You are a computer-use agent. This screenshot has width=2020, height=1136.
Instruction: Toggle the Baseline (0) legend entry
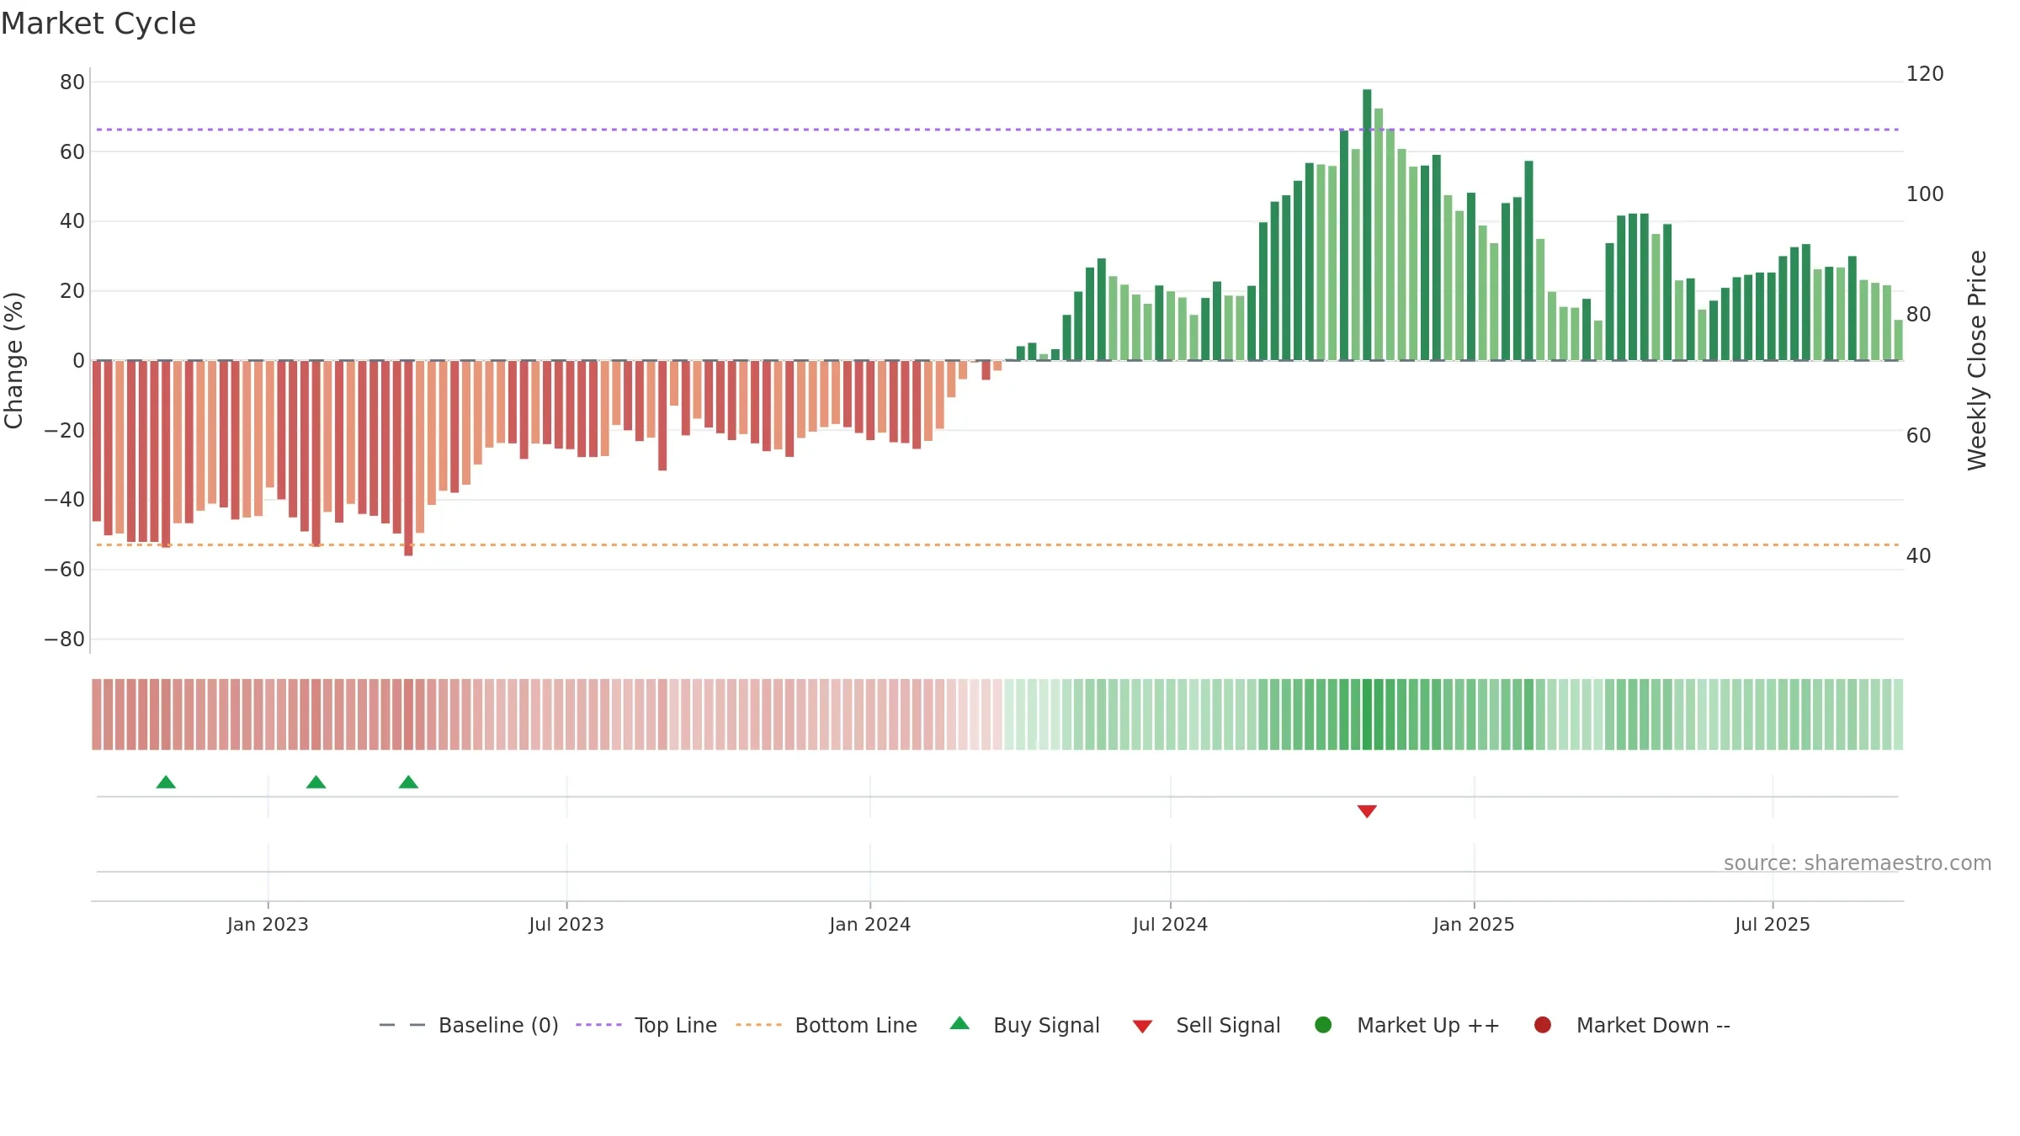click(x=469, y=1025)
